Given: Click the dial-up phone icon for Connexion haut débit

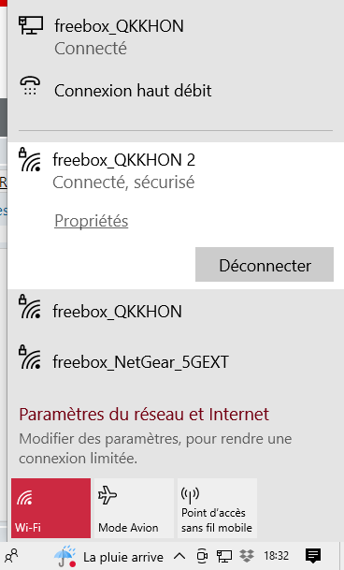Looking at the screenshot, I should pyautogui.click(x=30, y=86).
